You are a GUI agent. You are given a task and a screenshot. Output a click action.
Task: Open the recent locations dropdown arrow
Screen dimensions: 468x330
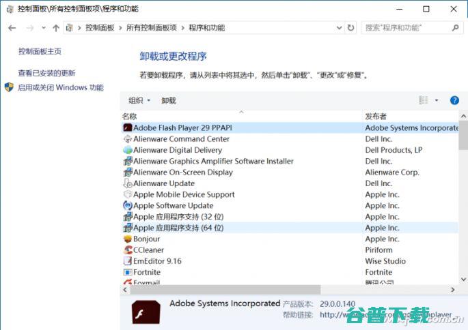(x=44, y=28)
